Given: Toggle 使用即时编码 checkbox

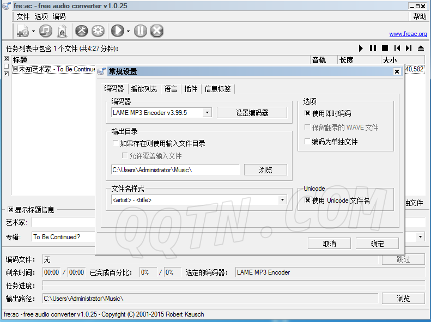Looking at the screenshot, I should point(308,113).
